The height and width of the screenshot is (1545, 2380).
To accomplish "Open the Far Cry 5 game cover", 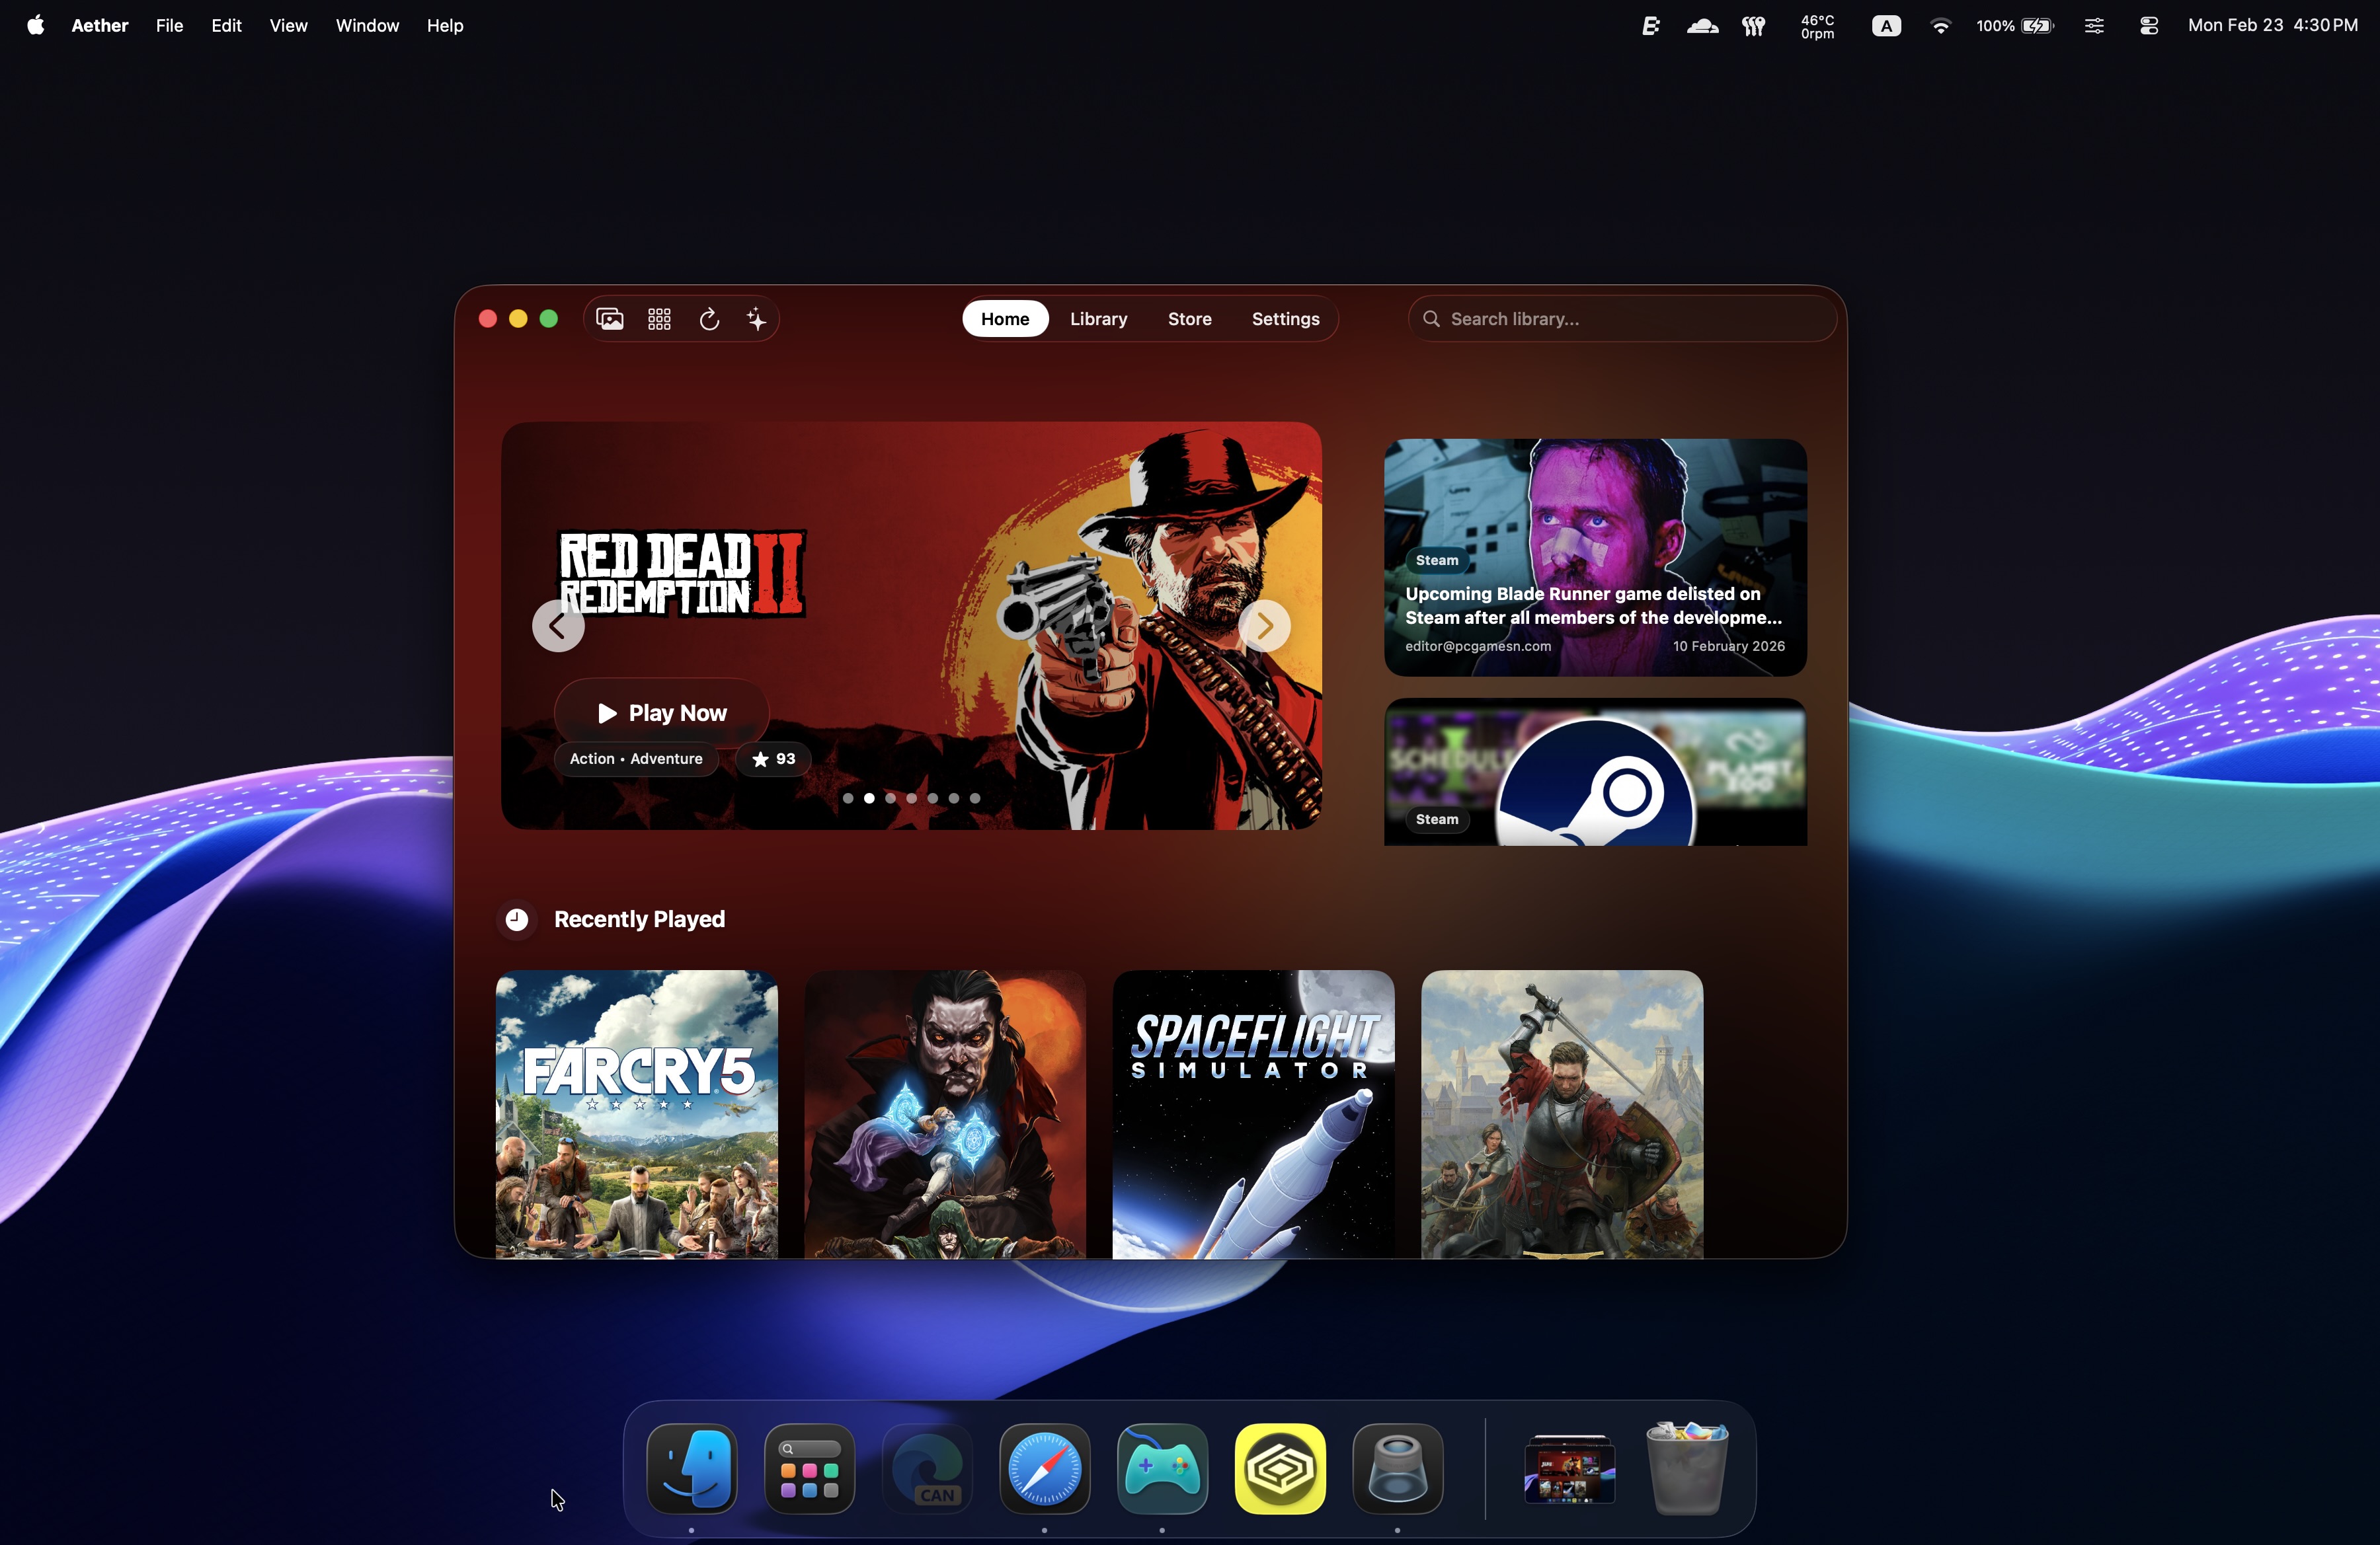I will pos(637,1113).
